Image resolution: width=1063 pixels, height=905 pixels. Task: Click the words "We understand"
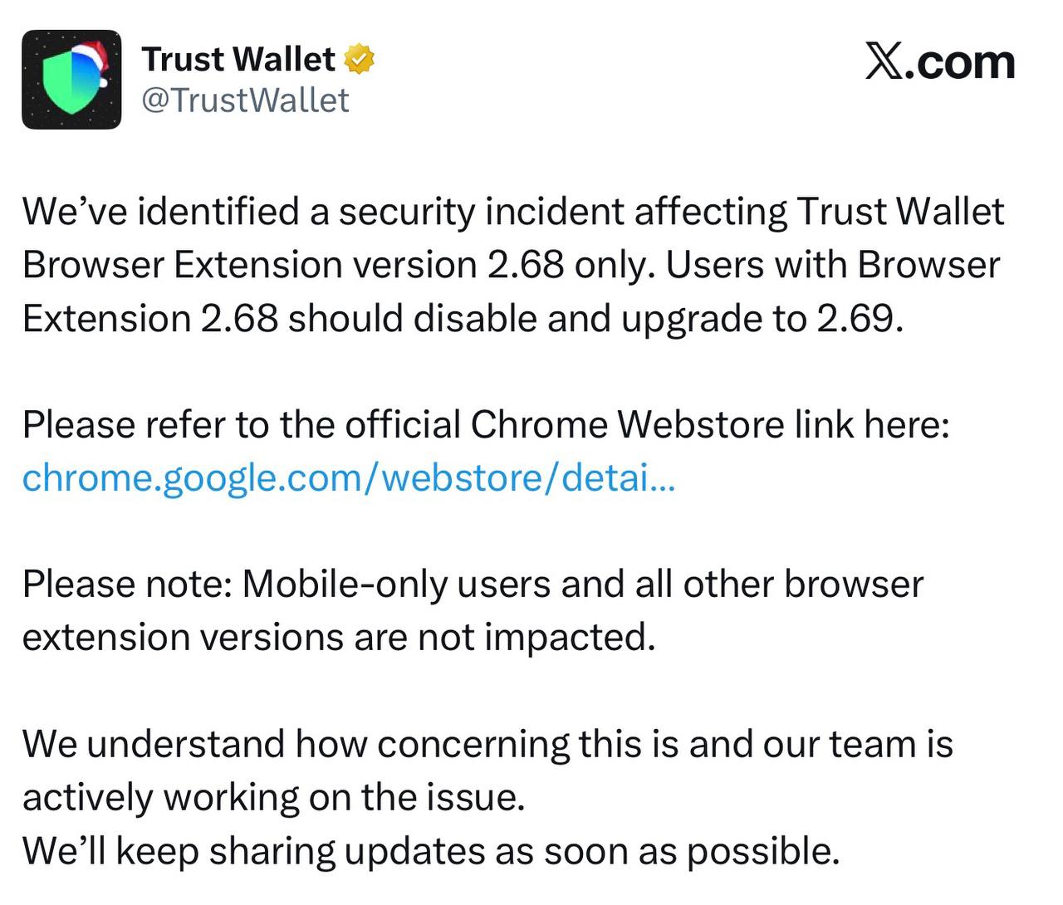pos(153,744)
